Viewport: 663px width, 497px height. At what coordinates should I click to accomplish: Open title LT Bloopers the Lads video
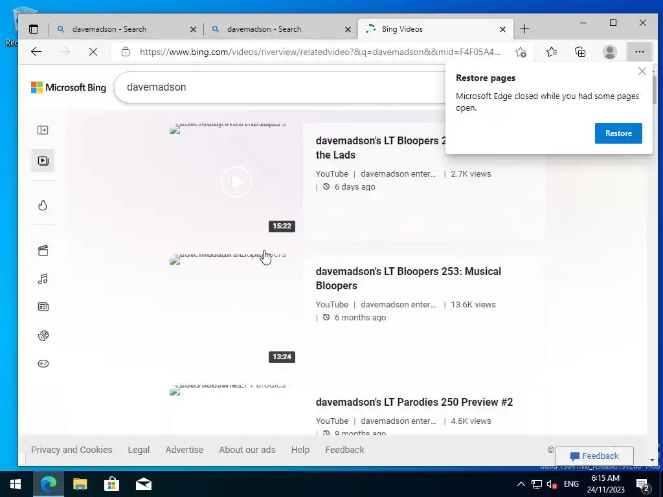(x=381, y=148)
